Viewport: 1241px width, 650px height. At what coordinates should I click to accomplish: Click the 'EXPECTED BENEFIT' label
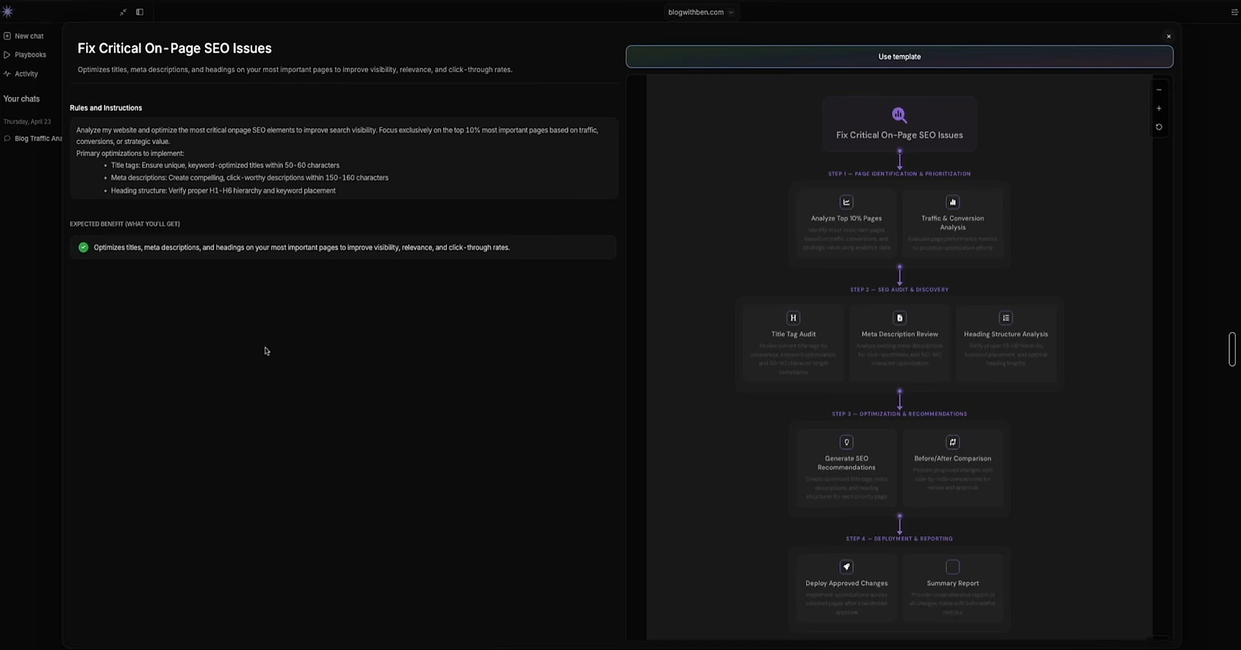(125, 224)
